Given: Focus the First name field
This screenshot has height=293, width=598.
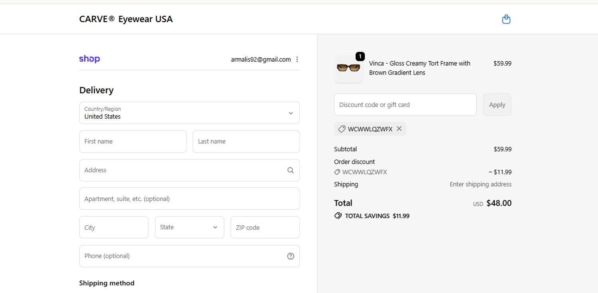Looking at the screenshot, I should point(133,141).
